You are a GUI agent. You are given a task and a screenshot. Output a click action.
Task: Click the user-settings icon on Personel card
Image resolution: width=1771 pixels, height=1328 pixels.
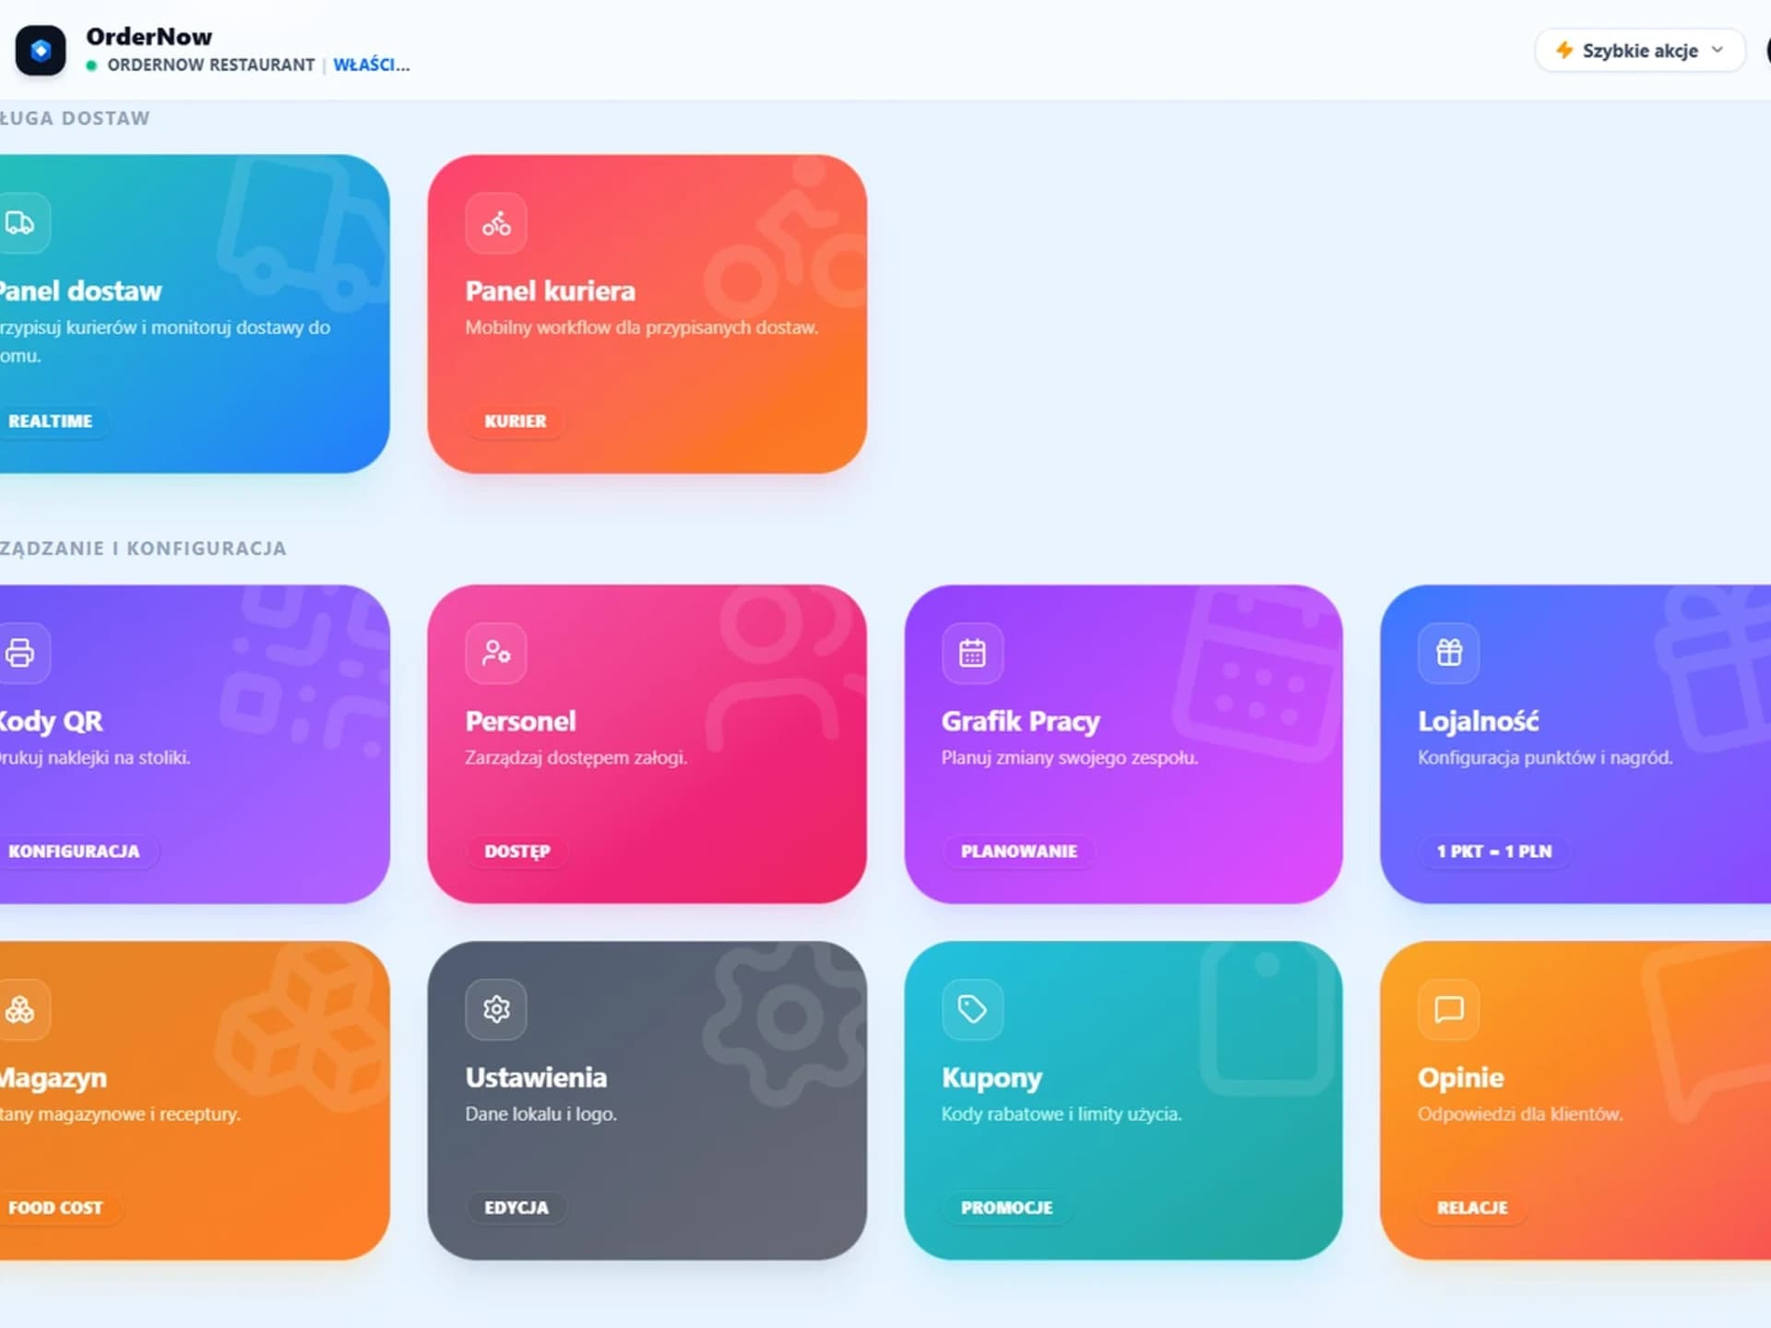[496, 653]
